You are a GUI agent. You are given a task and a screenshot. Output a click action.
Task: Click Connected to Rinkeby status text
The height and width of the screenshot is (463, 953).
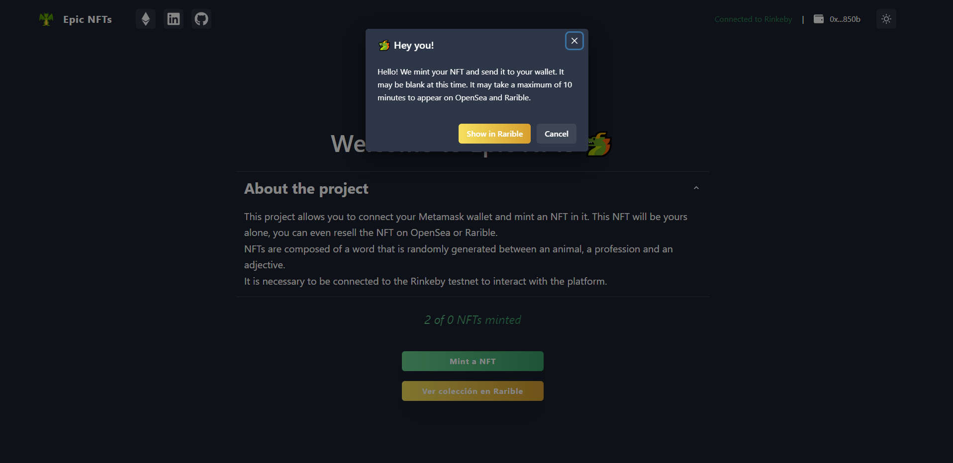point(753,19)
